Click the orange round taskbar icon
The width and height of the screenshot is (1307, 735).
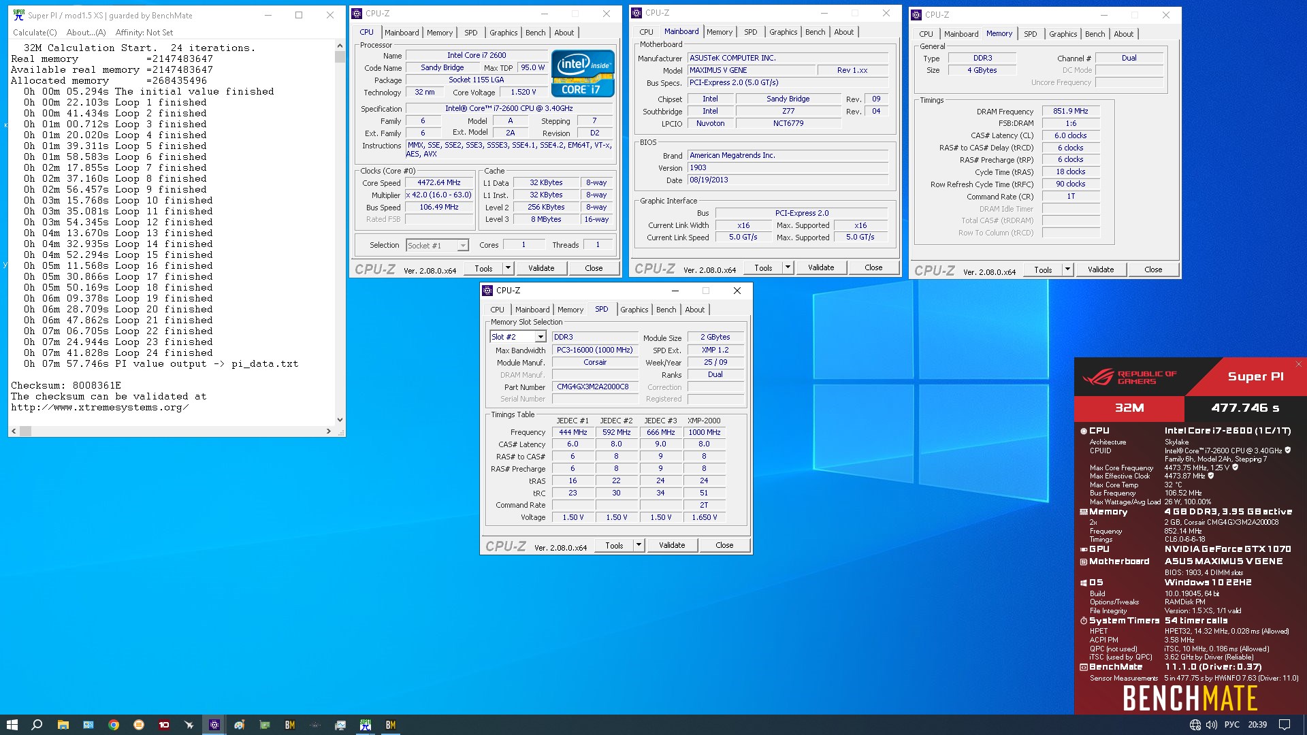(x=139, y=725)
